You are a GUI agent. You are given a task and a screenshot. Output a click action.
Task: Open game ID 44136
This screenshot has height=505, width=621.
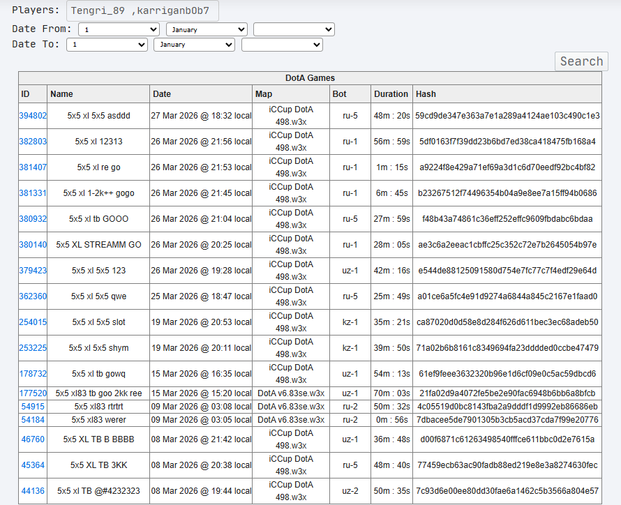pos(33,491)
